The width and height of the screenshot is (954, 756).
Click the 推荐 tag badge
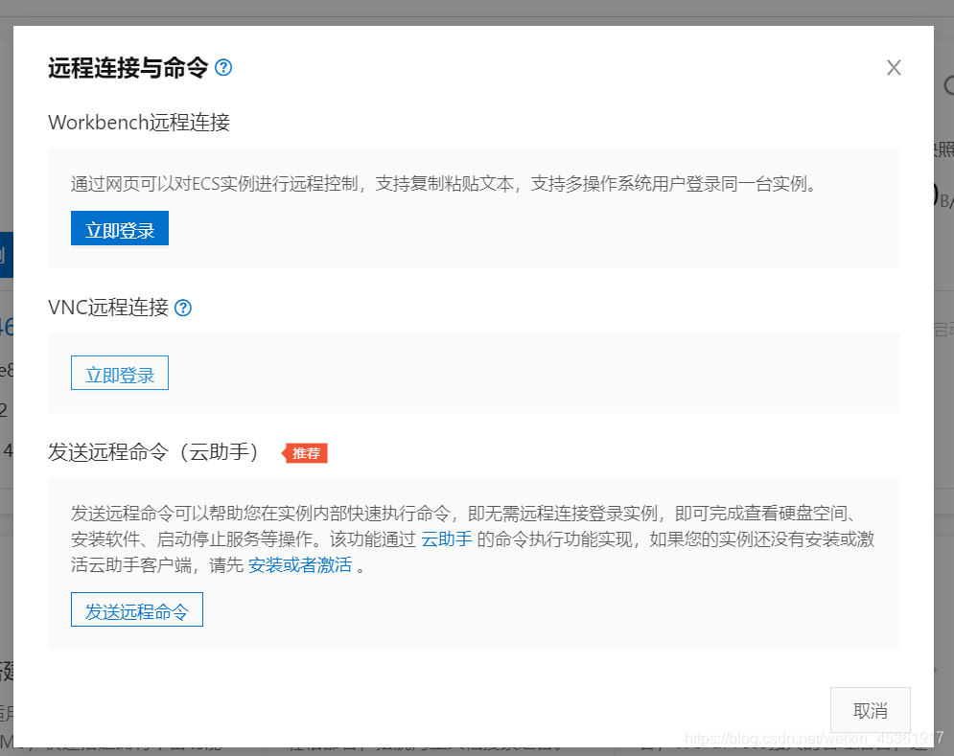pos(305,453)
